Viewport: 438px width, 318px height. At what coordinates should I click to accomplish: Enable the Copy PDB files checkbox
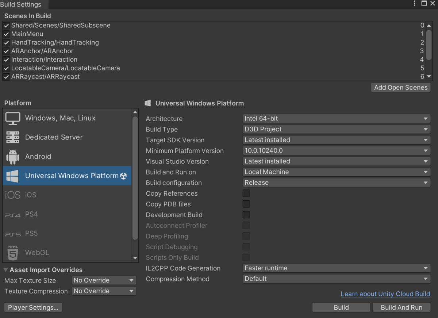[246, 204]
